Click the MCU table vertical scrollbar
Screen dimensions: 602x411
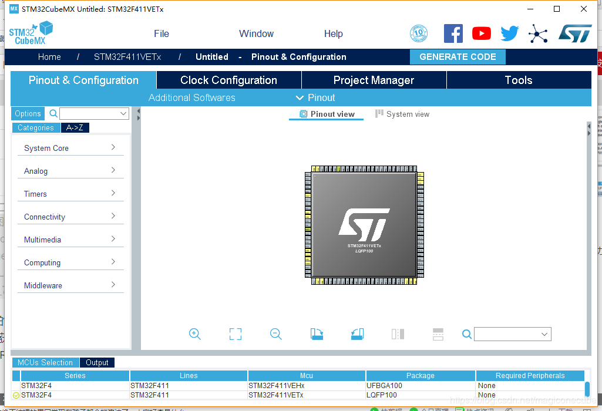[587, 389]
